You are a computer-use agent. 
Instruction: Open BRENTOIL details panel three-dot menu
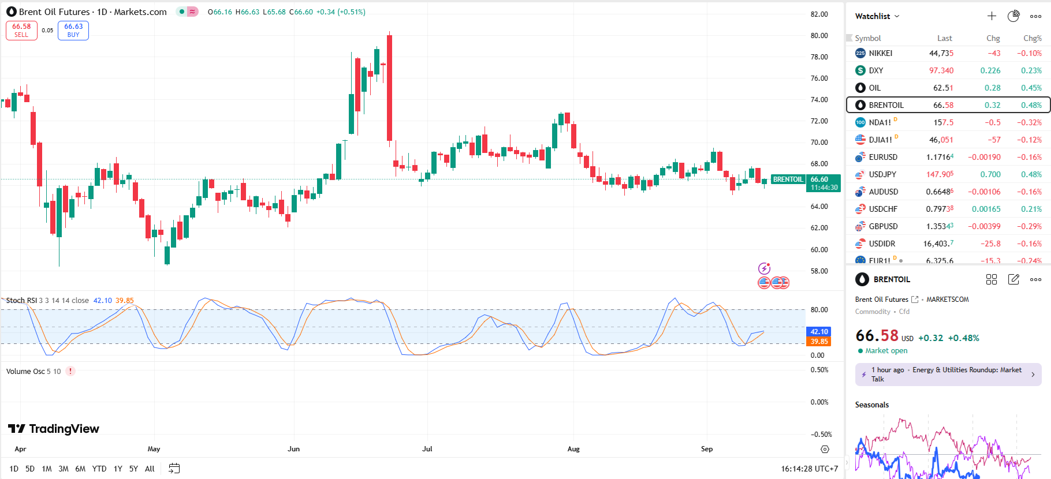point(1036,279)
